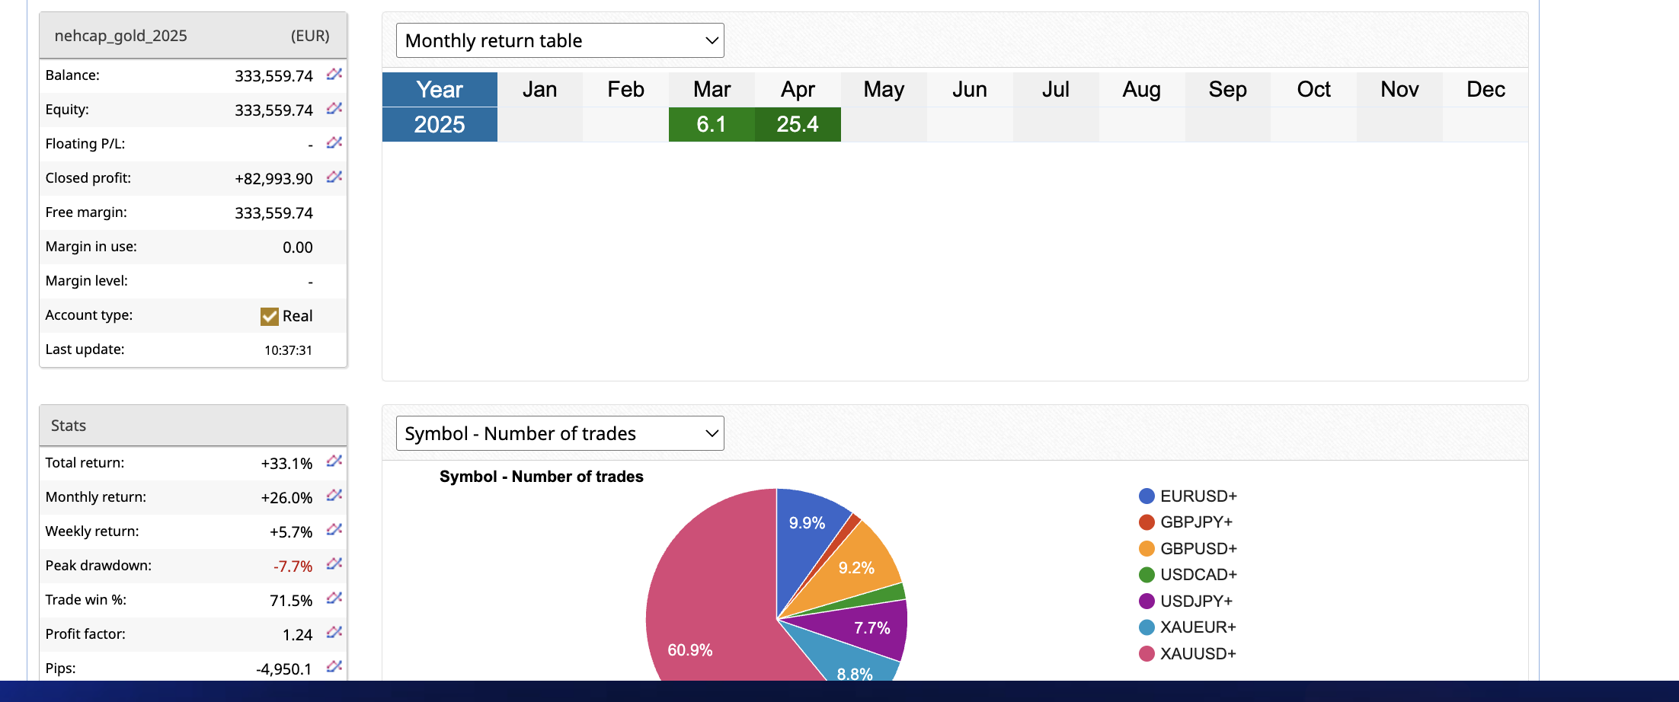Open the Monthly return table dropdown
The image size is (1679, 702).
pyautogui.click(x=560, y=40)
